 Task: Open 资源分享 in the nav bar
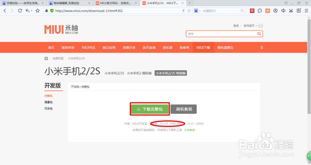click(129, 48)
